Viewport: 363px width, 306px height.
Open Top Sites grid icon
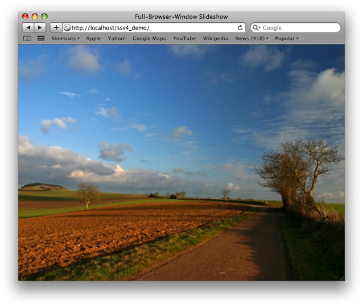41,39
